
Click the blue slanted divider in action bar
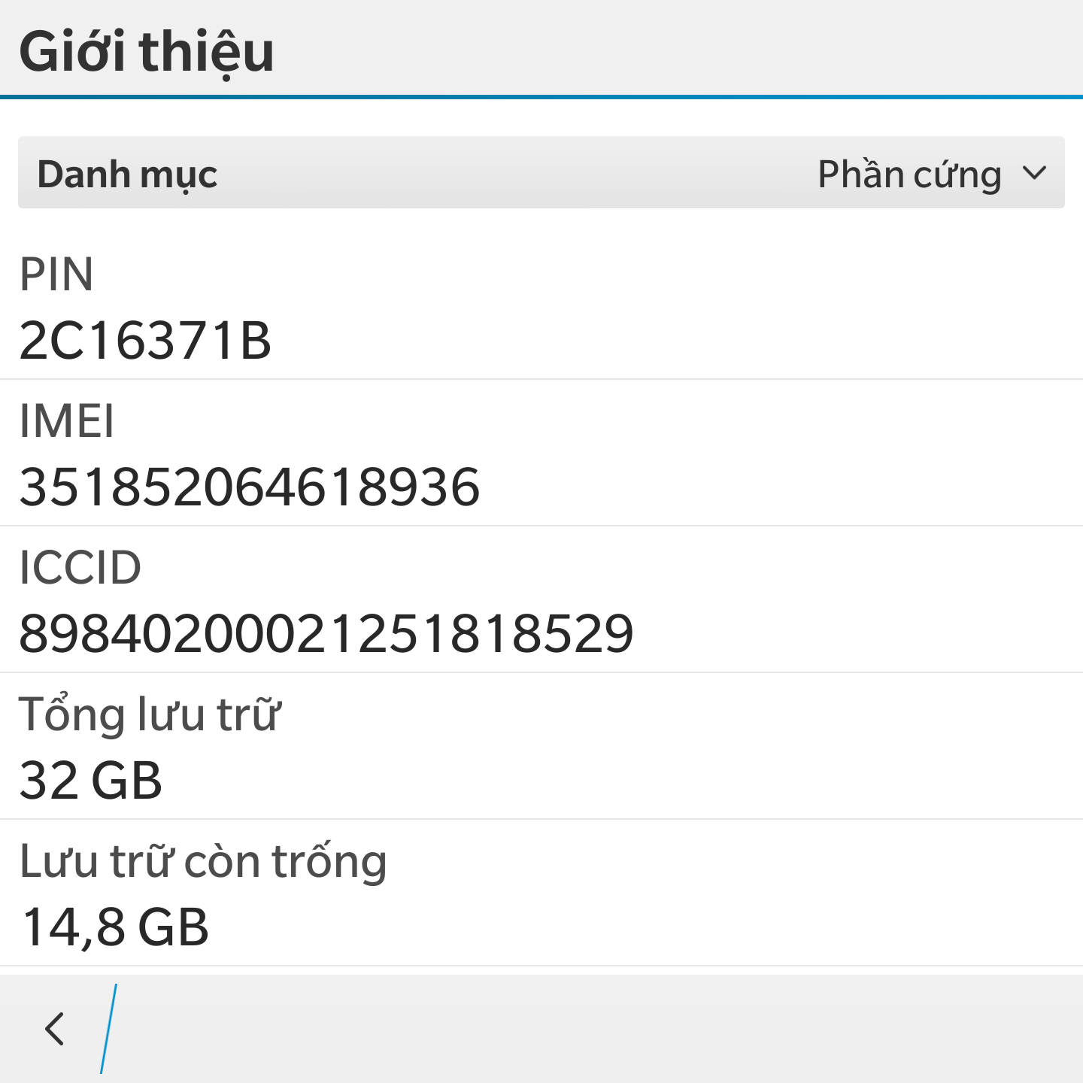(x=109, y=1028)
